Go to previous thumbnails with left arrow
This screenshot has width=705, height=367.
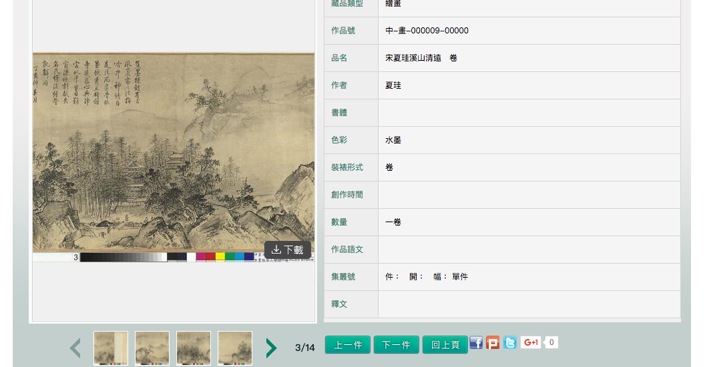[75, 348]
